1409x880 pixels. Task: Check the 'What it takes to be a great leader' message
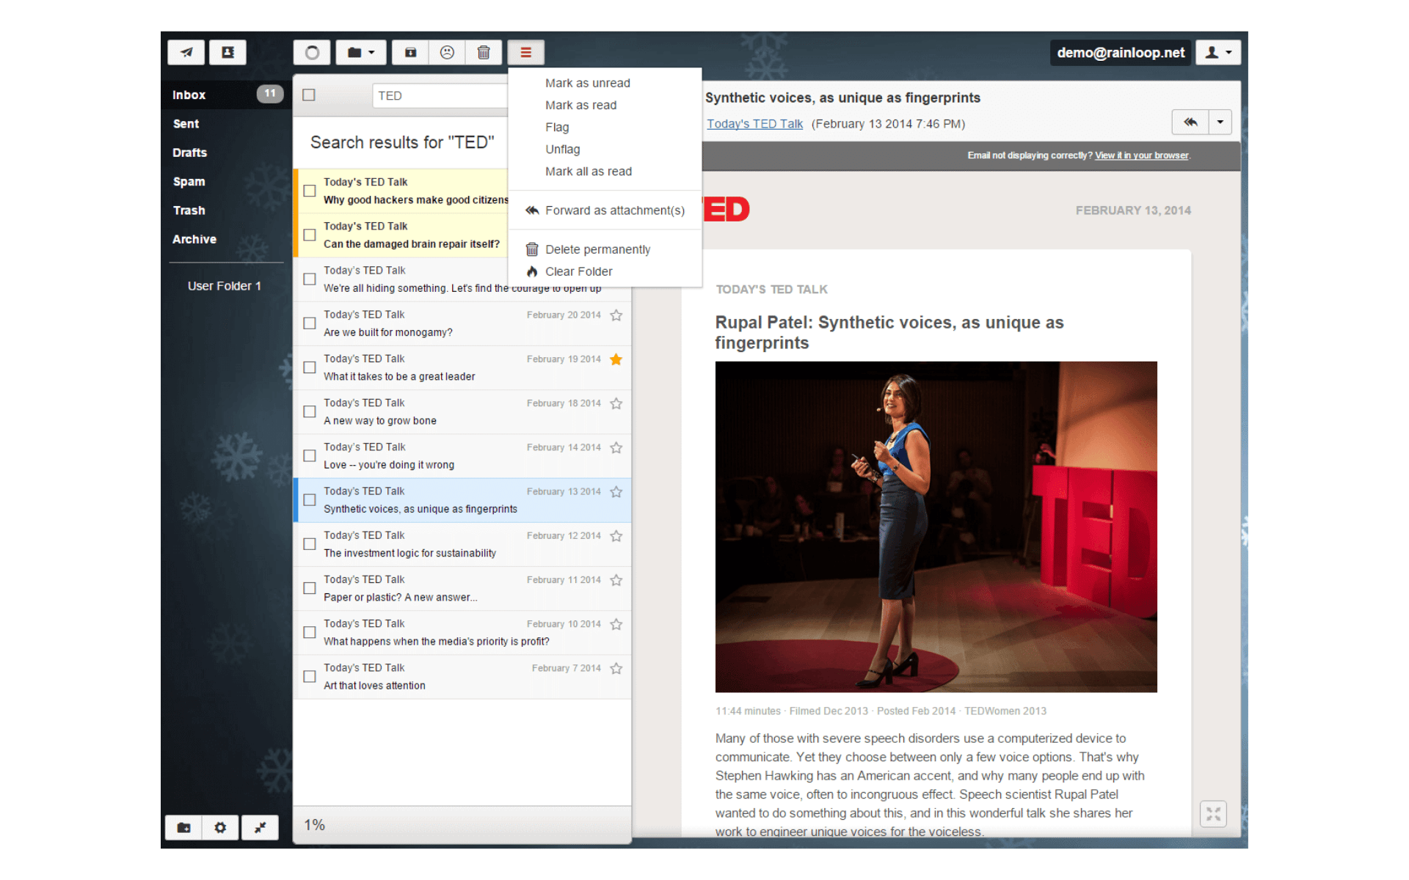[x=310, y=367]
